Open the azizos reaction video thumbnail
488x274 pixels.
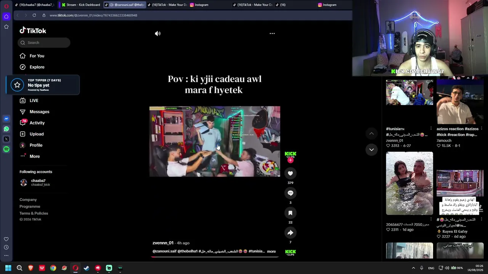460,102
